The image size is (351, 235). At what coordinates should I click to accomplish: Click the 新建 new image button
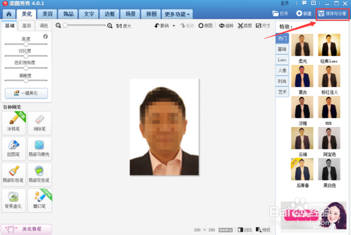click(304, 14)
